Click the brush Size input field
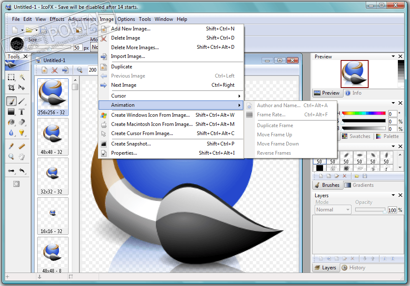The image size is (410, 286). [78, 48]
